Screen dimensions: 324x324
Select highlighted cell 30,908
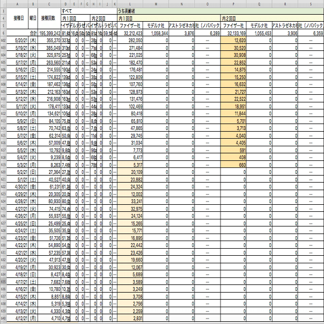pos(234,55)
